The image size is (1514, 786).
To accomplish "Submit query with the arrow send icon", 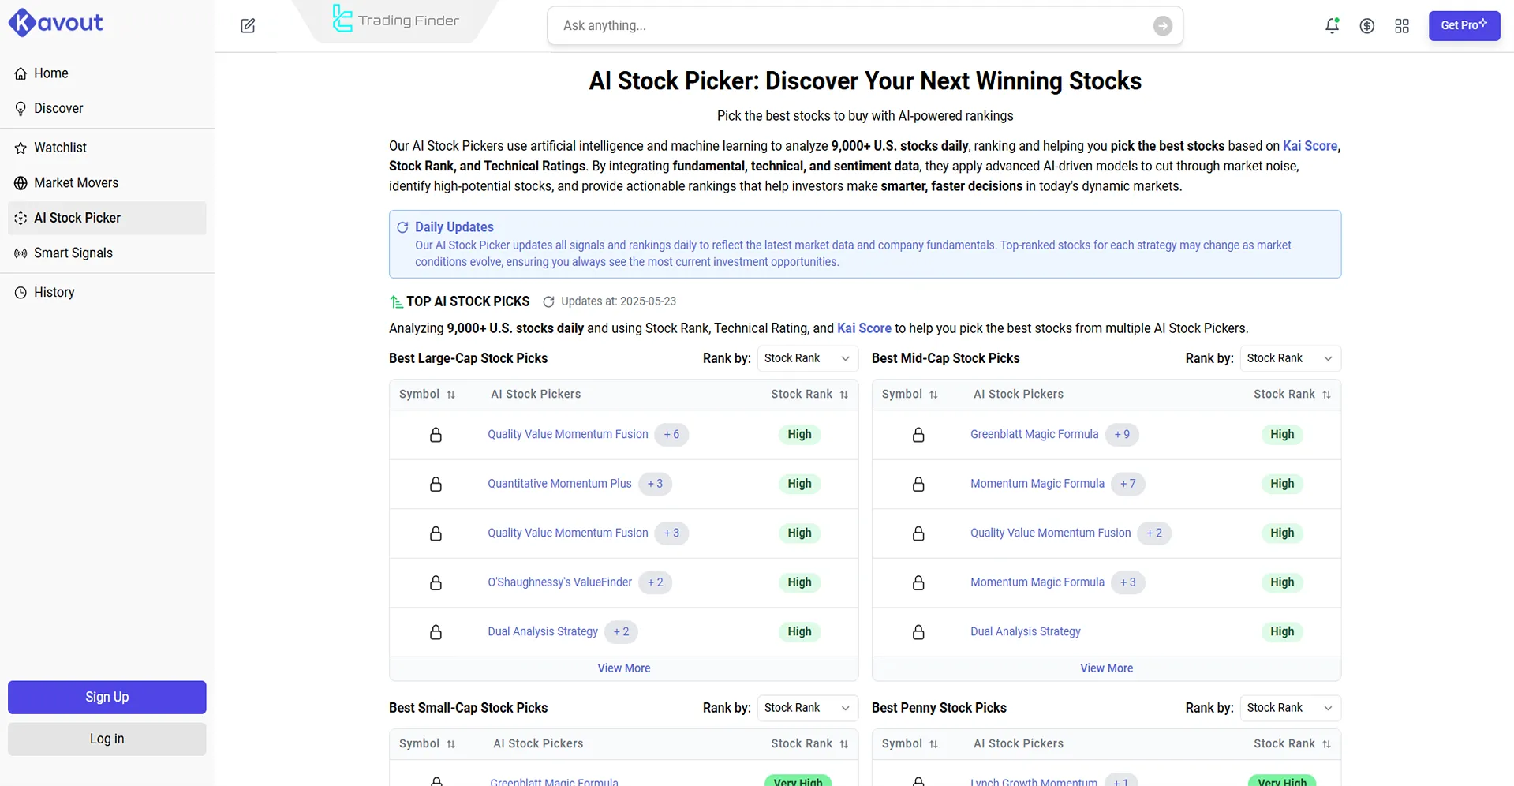I will coord(1162,26).
